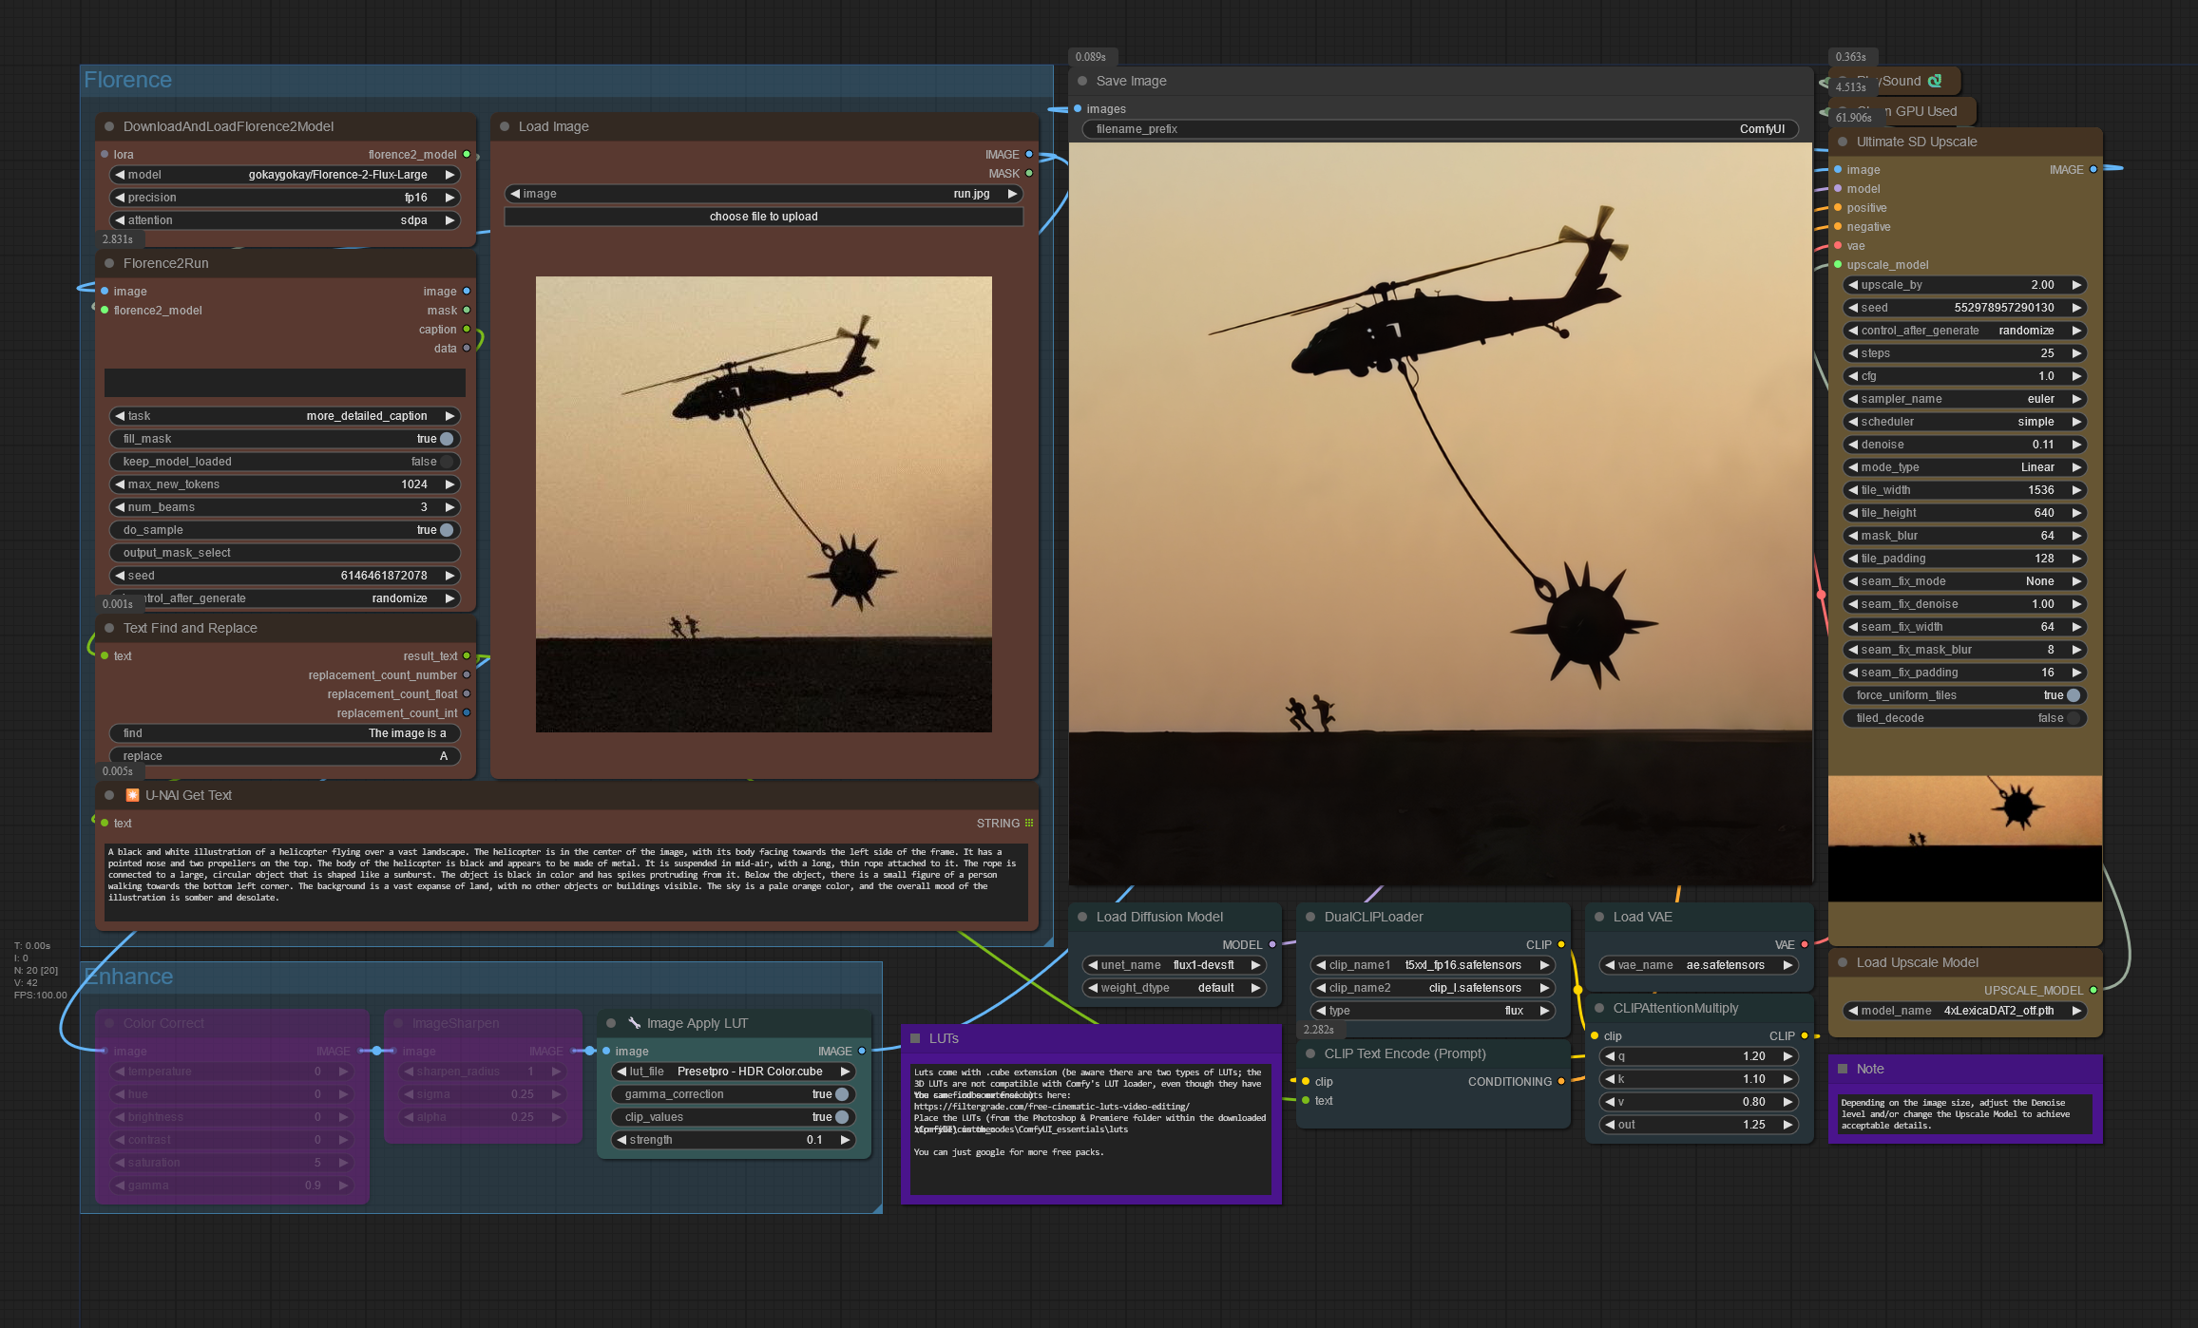Click next image arrow beside run.jpg
This screenshot has width=2198, height=1328.
tap(1012, 194)
